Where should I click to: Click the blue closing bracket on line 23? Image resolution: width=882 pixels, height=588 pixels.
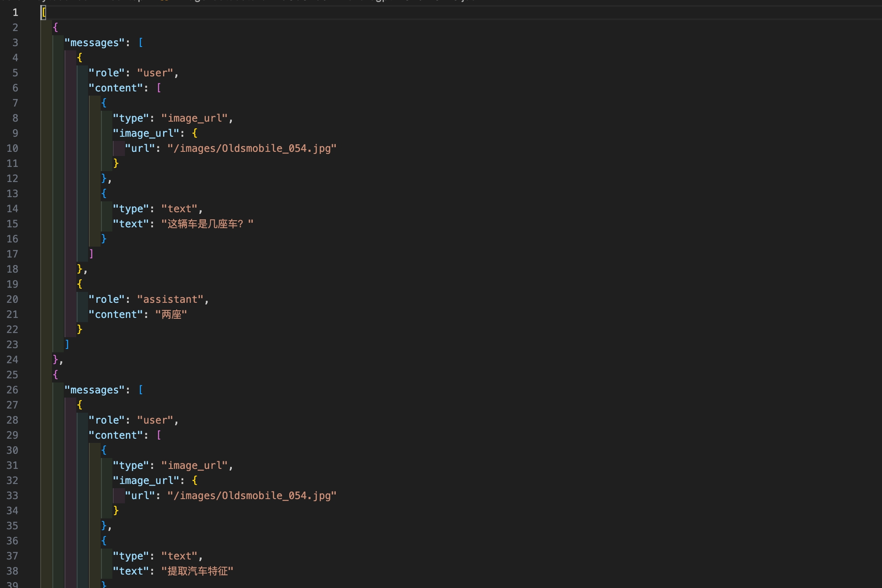pos(67,344)
